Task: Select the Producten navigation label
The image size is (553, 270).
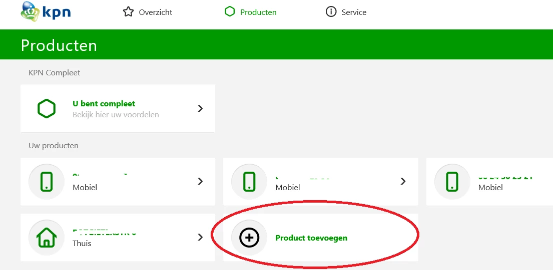Action: pyautogui.click(x=258, y=12)
